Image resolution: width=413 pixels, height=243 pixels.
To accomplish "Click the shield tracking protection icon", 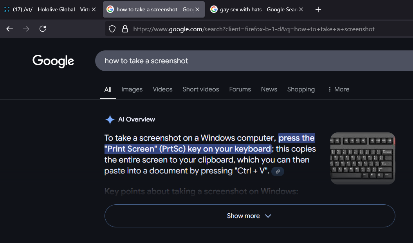I will pos(112,29).
